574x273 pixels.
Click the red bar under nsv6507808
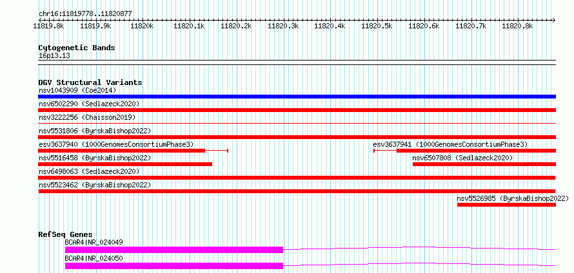[484, 164]
